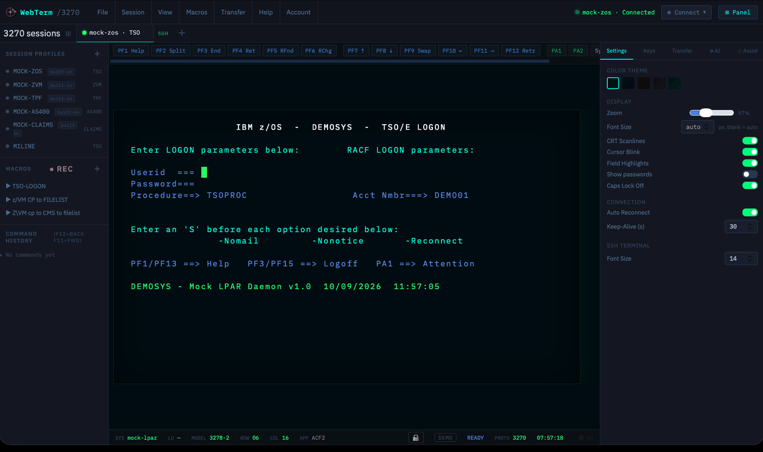Open the File menu

point(103,12)
